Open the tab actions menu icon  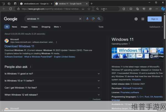tap(15, 4)
